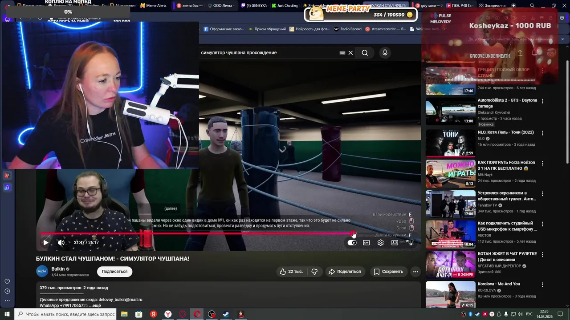Dislike the video
Viewport: 570px width, 320px height.
(314, 272)
